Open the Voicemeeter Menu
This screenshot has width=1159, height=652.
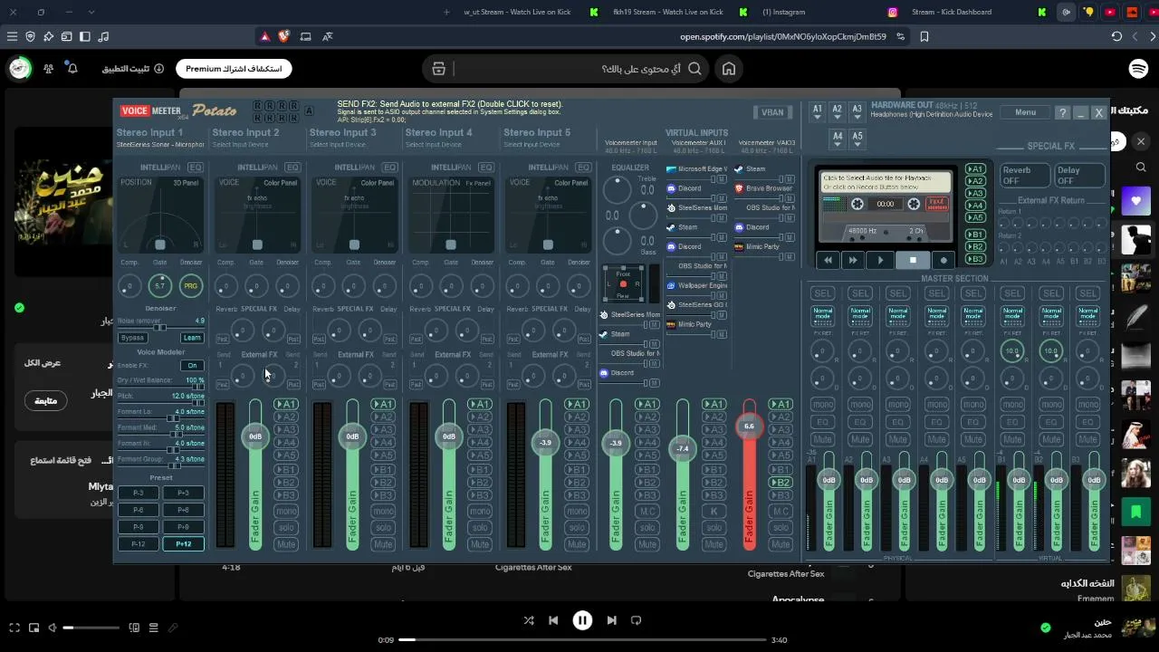[1025, 112]
